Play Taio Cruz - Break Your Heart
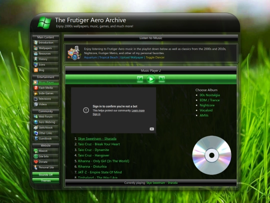This screenshot has height=203, width=270. (99, 144)
